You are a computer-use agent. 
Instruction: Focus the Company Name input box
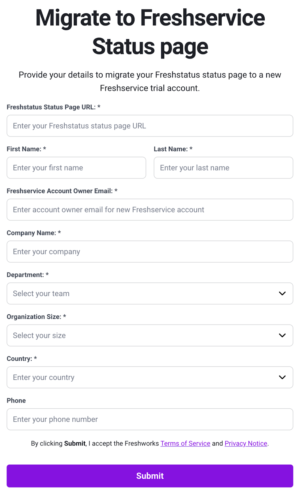pyautogui.click(x=150, y=252)
